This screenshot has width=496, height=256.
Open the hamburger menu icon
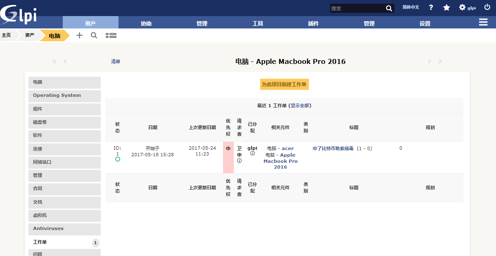[x=483, y=22]
